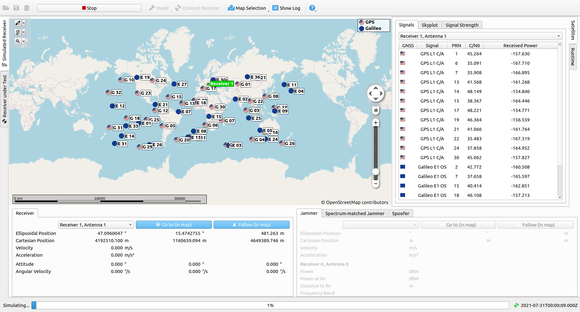580x312 pixels.
Task: Click the magnifier zoom tool on map
Action: pyautogui.click(x=18, y=41)
